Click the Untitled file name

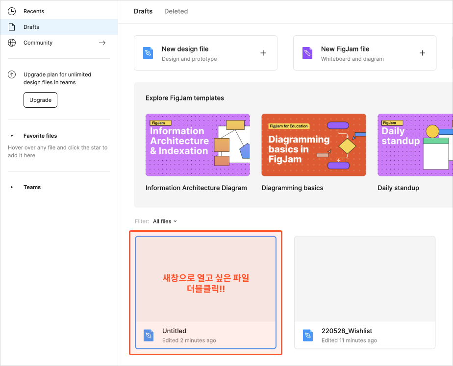click(174, 331)
